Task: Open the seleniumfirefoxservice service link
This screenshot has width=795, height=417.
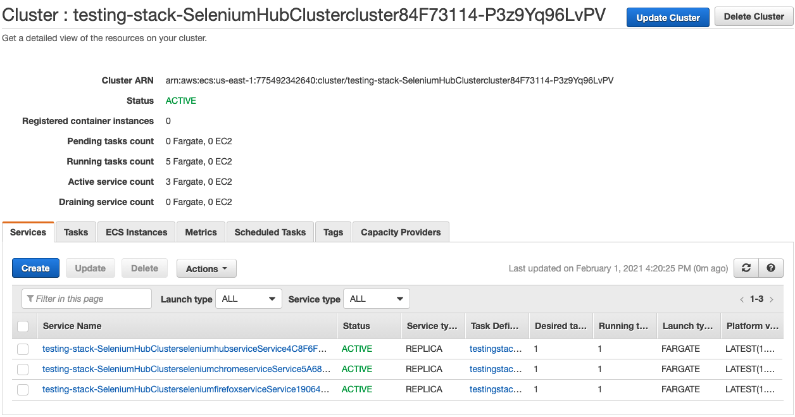Action: 186,389
